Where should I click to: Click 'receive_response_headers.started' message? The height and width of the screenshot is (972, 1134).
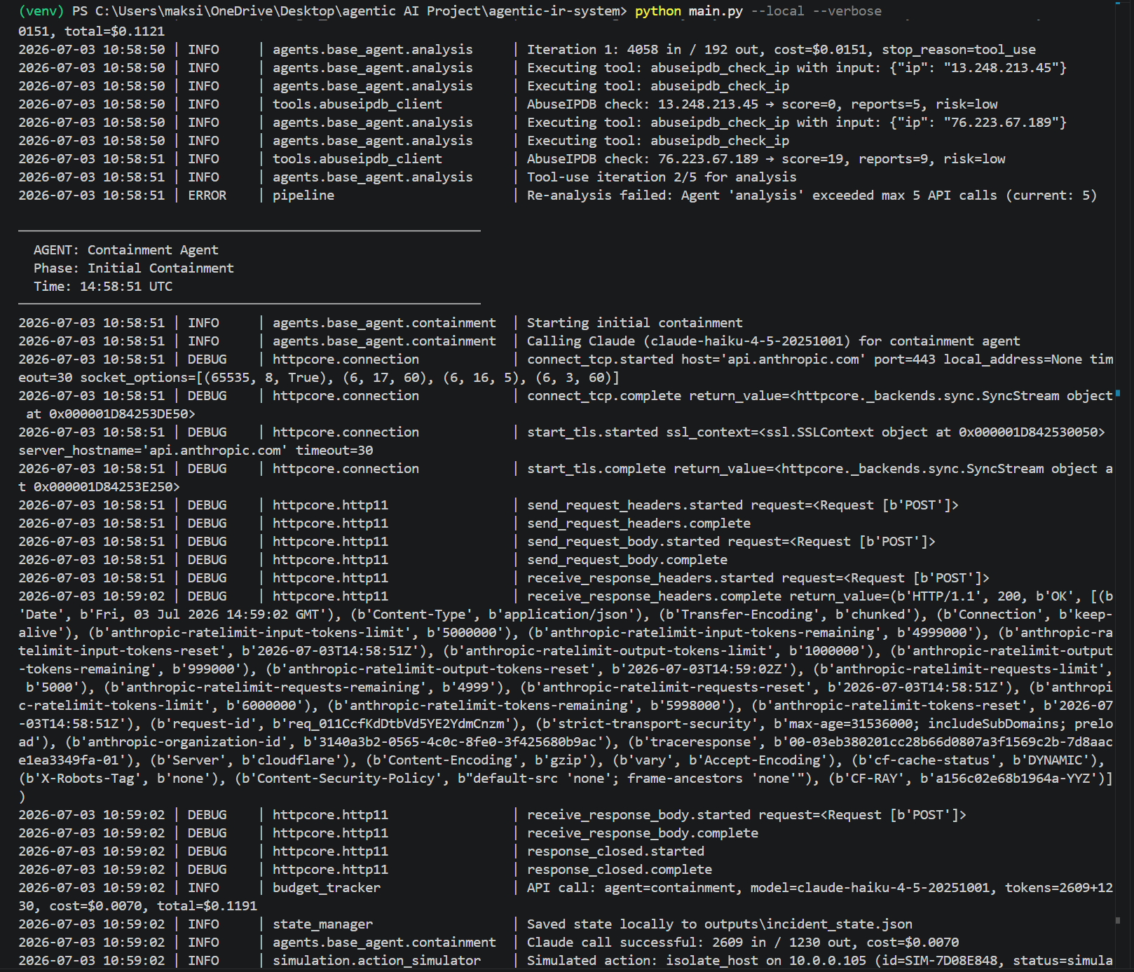coord(758,577)
